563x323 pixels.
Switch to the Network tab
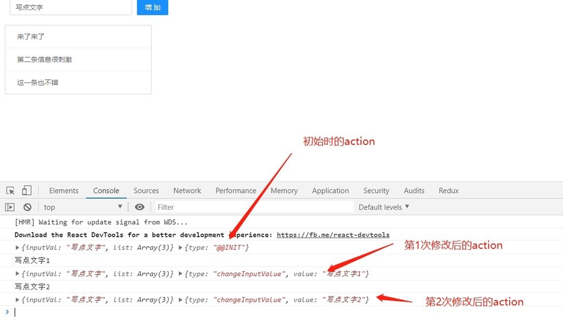tap(187, 191)
